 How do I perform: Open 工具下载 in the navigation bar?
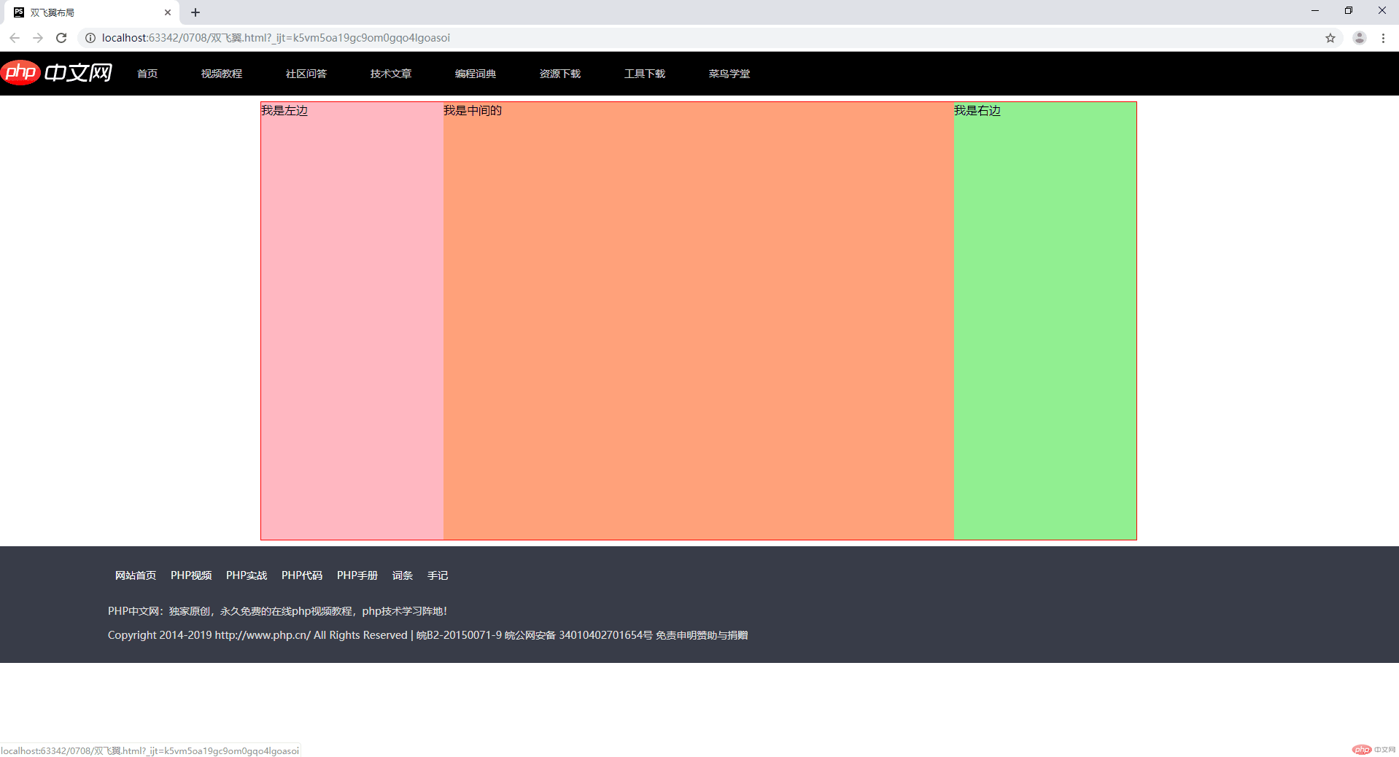(645, 74)
